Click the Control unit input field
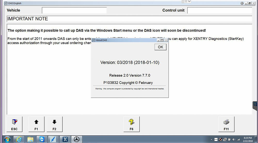Screen dimensions: 258x143 (220, 10)
